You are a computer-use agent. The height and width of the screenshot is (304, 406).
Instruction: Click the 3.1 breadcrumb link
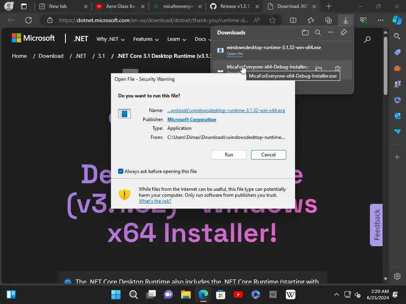tap(101, 56)
